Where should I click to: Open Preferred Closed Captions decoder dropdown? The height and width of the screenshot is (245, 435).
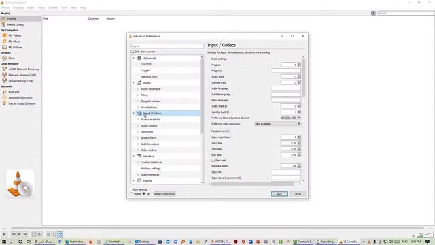(x=290, y=118)
